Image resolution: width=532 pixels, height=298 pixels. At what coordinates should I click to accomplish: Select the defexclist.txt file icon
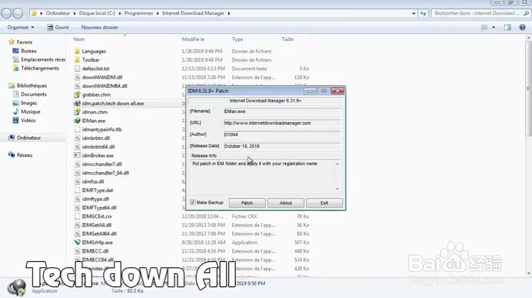click(77, 68)
